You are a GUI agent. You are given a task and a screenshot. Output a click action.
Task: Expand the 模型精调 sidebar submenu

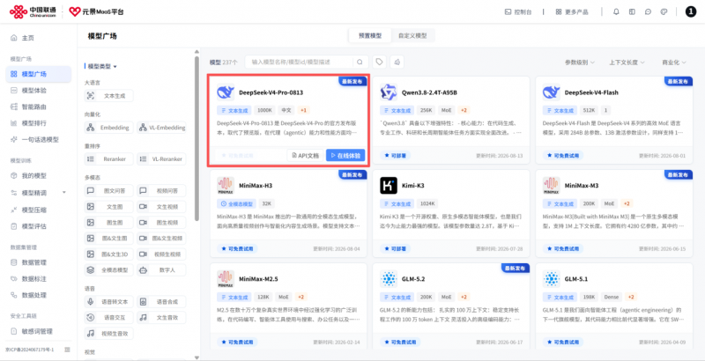coord(63,193)
